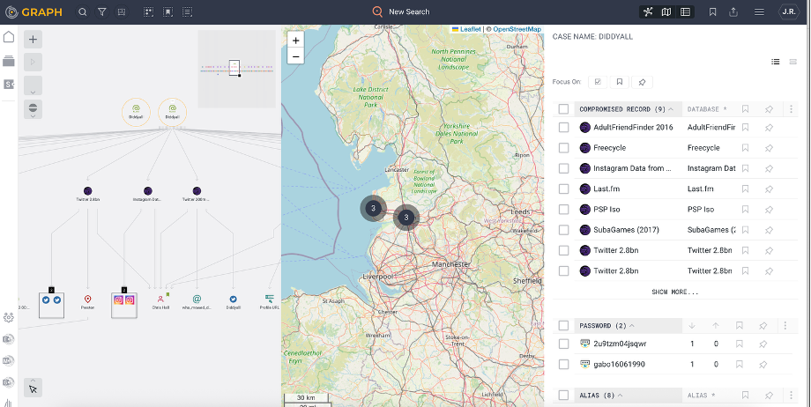This screenshot has width=811, height=407.
Task: Open the grouped Instagram accounts node
Action: [124, 304]
